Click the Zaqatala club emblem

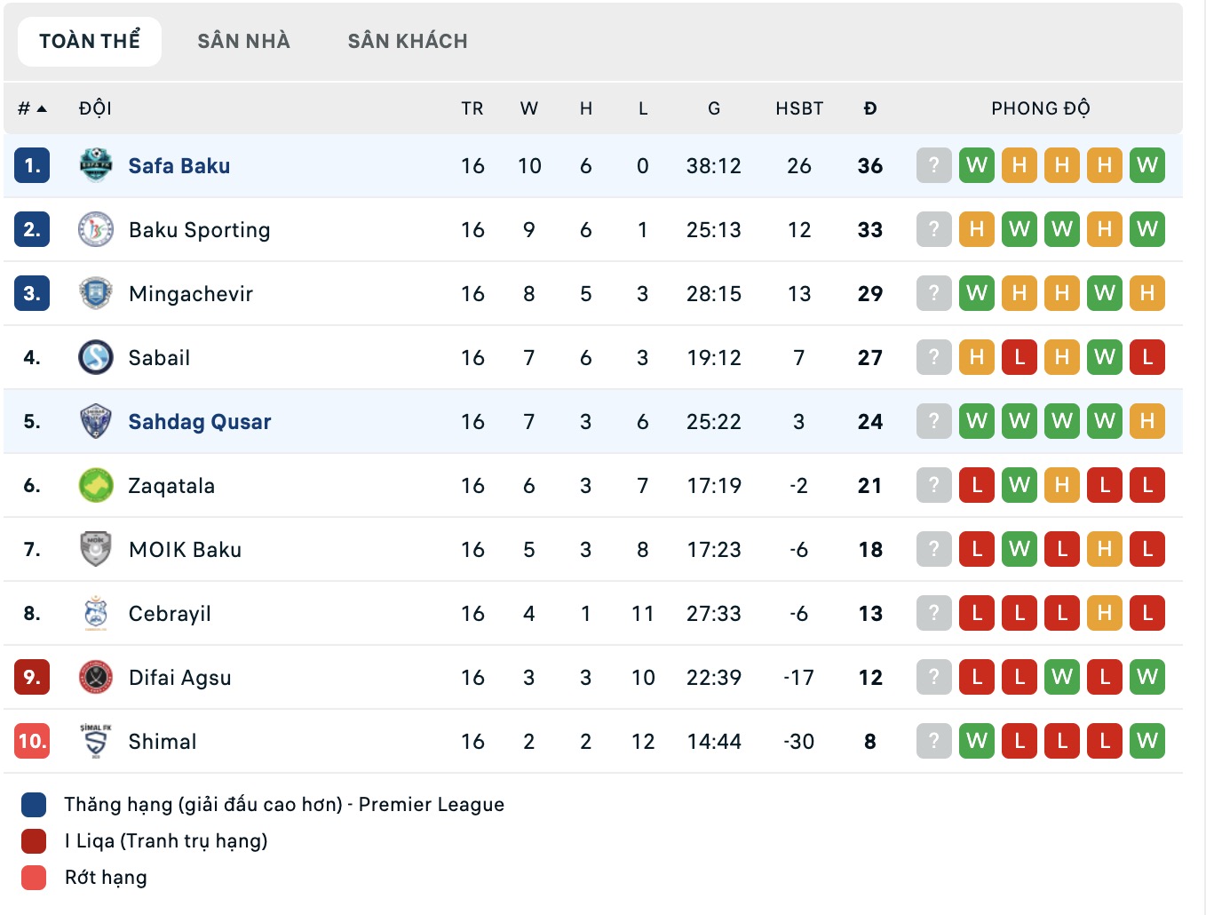94,485
